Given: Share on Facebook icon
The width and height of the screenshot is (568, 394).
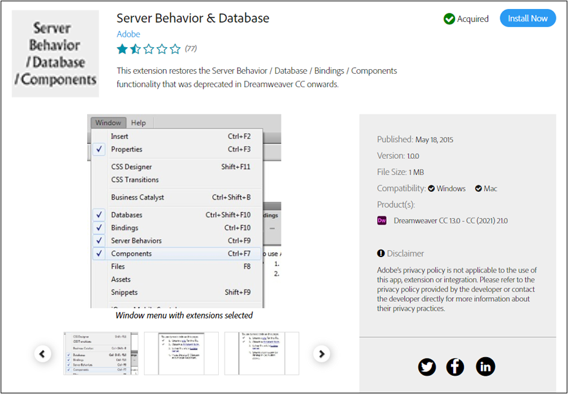Looking at the screenshot, I should (x=455, y=367).
